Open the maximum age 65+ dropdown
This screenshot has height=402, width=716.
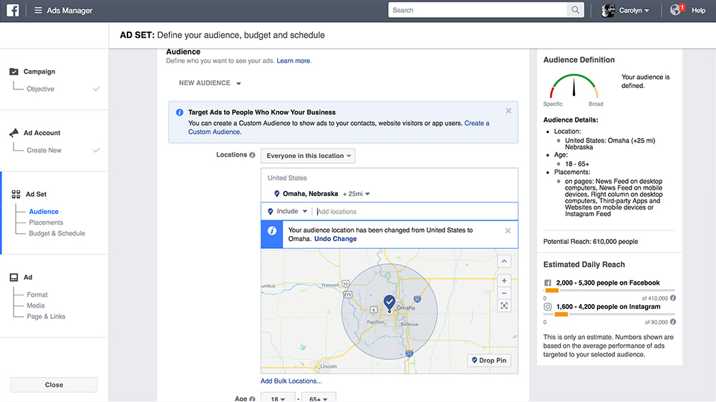point(318,398)
